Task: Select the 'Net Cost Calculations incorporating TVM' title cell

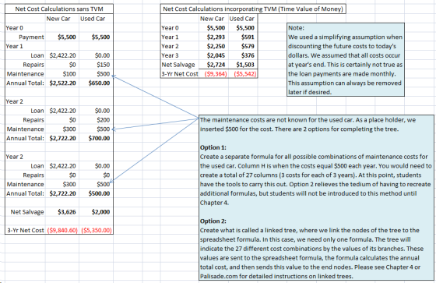Action: (x=253, y=9)
